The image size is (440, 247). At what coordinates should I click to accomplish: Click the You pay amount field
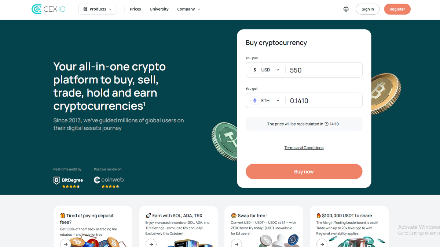[x=323, y=70]
